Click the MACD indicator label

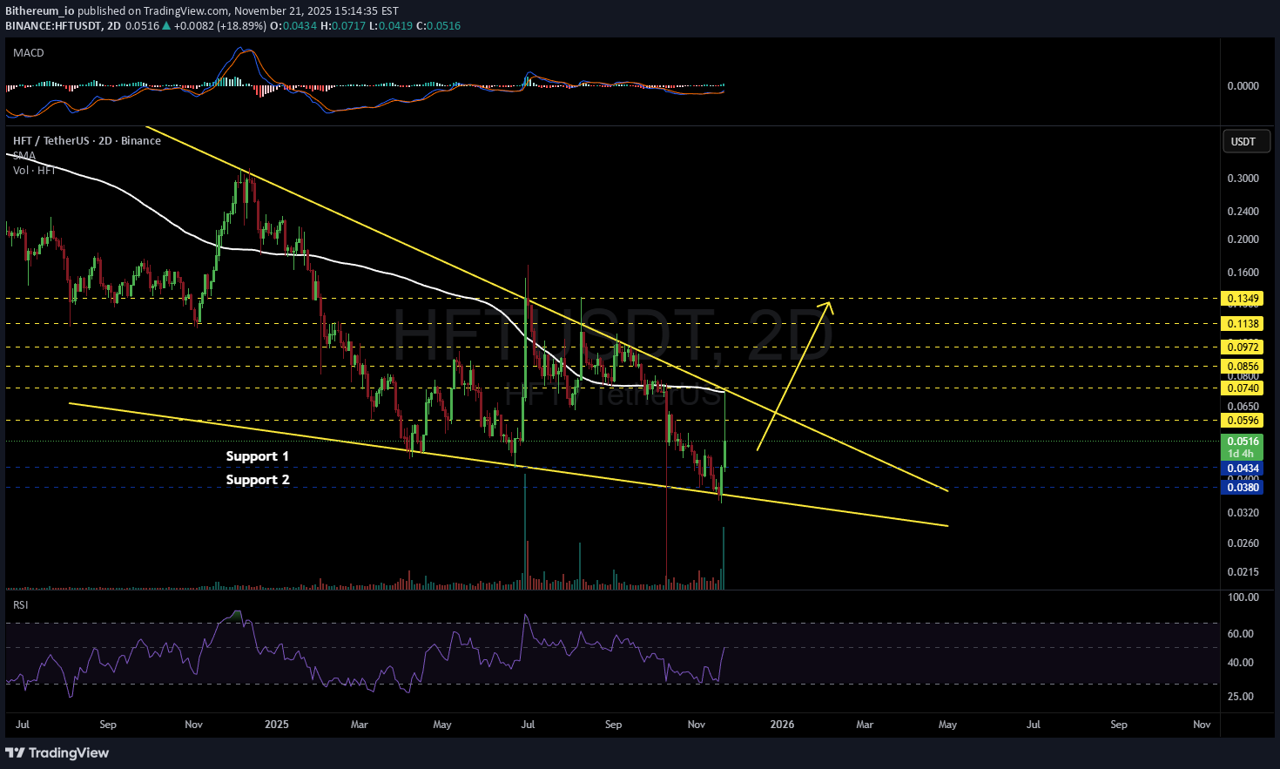pyautogui.click(x=29, y=53)
